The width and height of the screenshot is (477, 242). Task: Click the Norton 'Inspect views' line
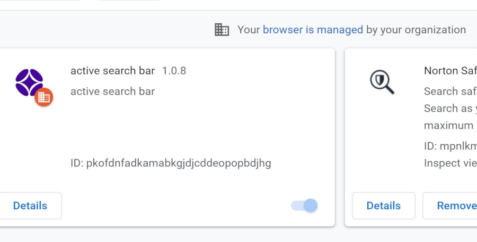pos(450,163)
